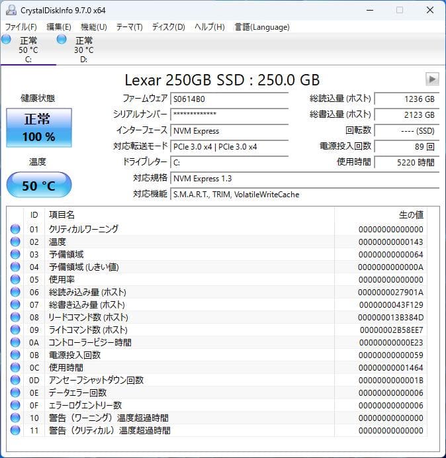This screenshot has width=446, height=458.
Task: Click the power-on hours 5220 時間 field
Action: click(x=407, y=162)
